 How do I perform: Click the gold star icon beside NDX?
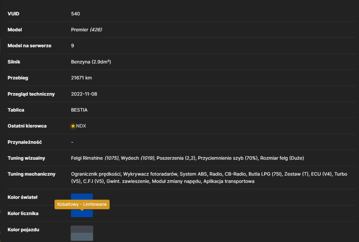point(73,126)
